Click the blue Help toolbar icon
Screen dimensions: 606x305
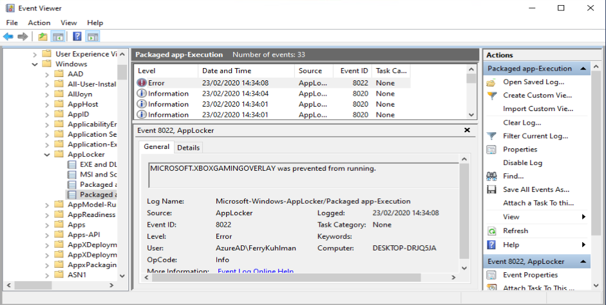(77, 37)
